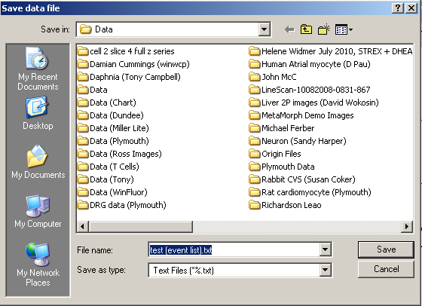422x306 pixels.
Task: Expand the Save as type combo box
Action: click(325, 270)
